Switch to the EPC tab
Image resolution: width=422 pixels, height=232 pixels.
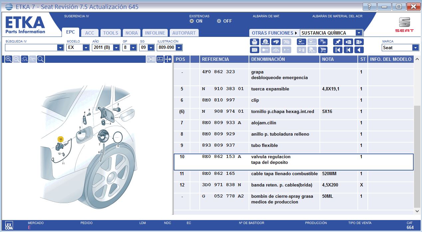tap(71, 32)
